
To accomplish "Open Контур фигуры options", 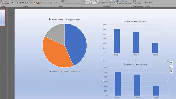I will (123, 1).
